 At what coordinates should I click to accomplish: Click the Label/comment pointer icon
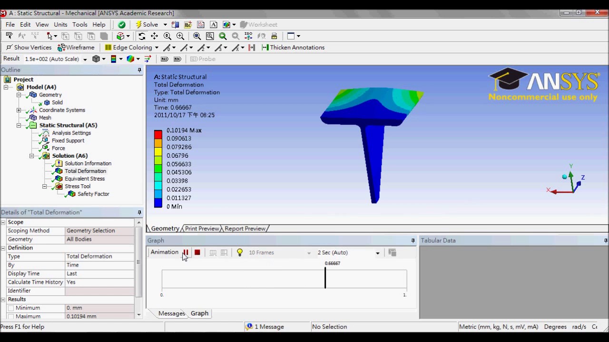pyautogui.click(x=9, y=36)
